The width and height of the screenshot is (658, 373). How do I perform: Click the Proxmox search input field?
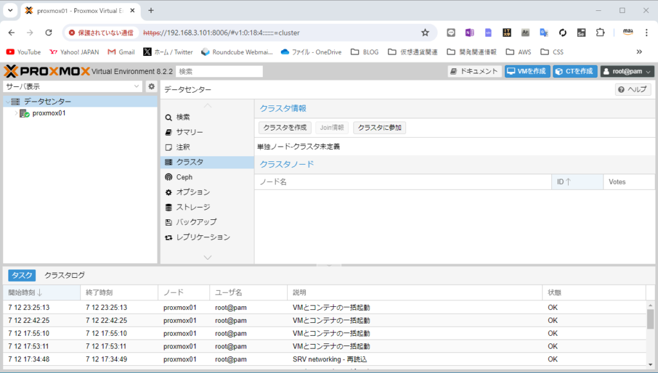(219, 71)
